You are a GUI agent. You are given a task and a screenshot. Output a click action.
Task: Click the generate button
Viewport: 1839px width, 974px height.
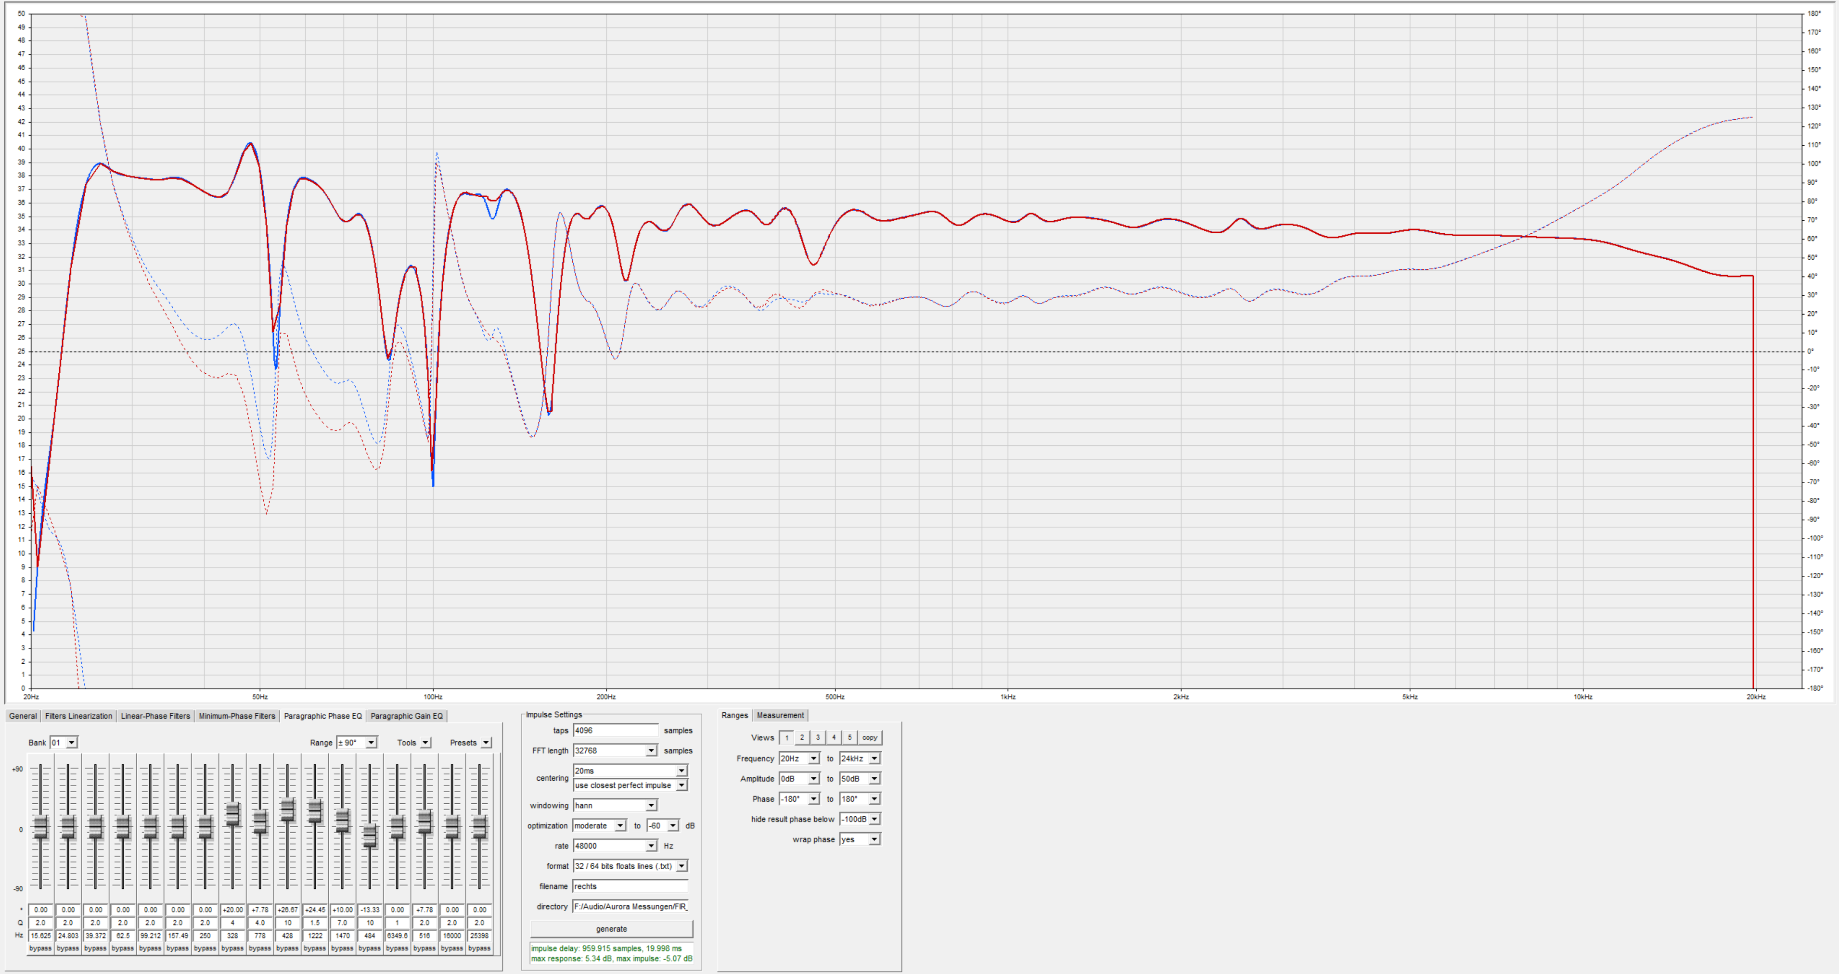pyautogui.click(x=611, y=929)
